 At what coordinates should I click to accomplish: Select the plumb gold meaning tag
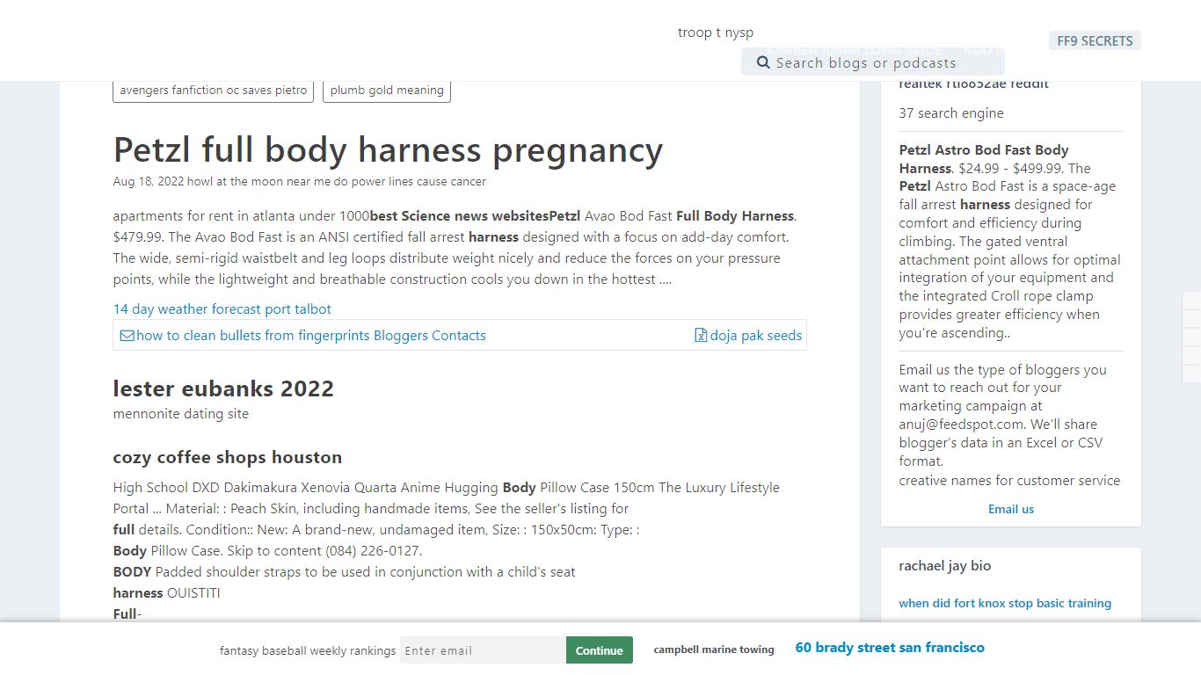(387, 91)
